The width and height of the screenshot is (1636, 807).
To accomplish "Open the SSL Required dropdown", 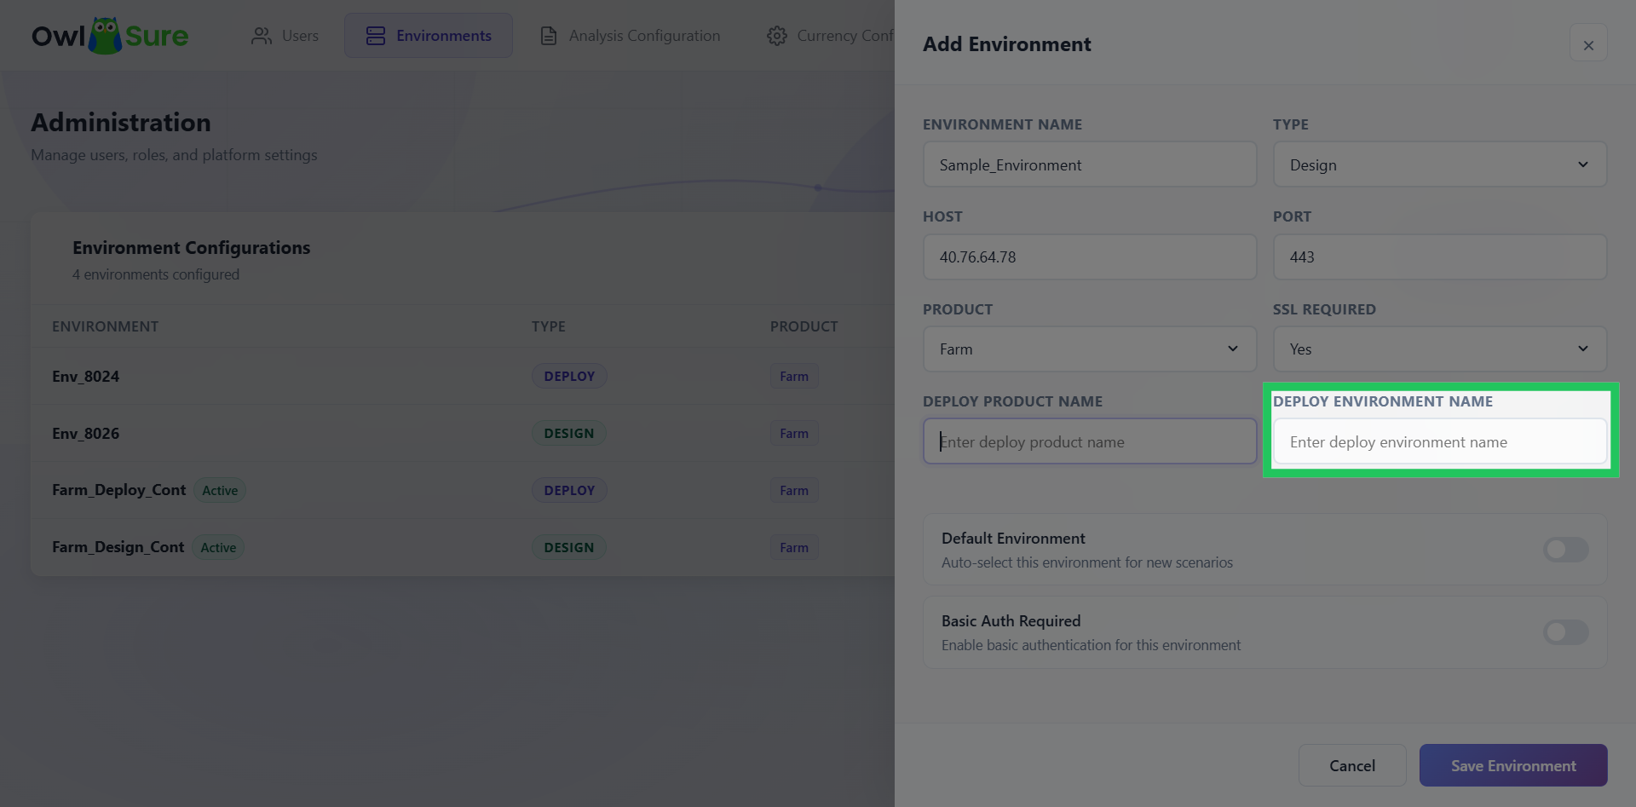I will (x=1440, y=349).
